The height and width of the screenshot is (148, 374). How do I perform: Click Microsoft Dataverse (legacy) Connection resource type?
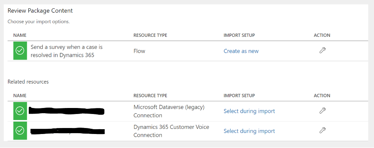click(169, 111)
